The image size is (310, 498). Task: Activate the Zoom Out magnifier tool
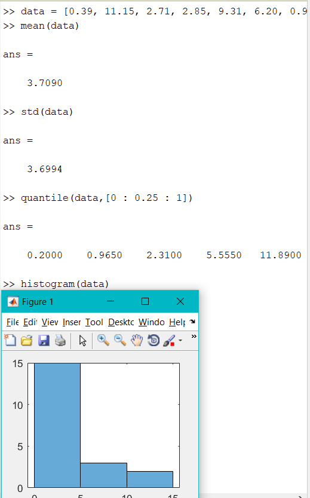[120, 340]
